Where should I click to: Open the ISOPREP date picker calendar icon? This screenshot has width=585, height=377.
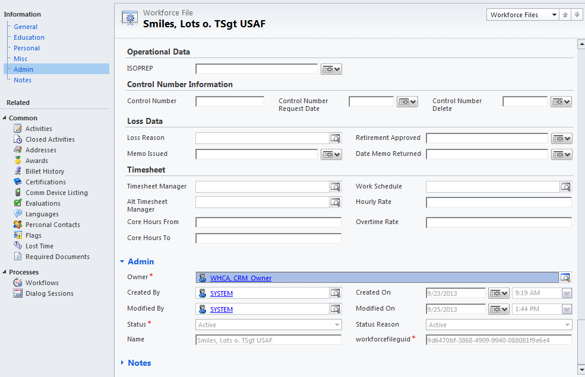(x=331, y=69)
